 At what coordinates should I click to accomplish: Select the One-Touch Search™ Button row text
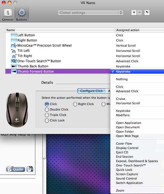tap(39, 61)
